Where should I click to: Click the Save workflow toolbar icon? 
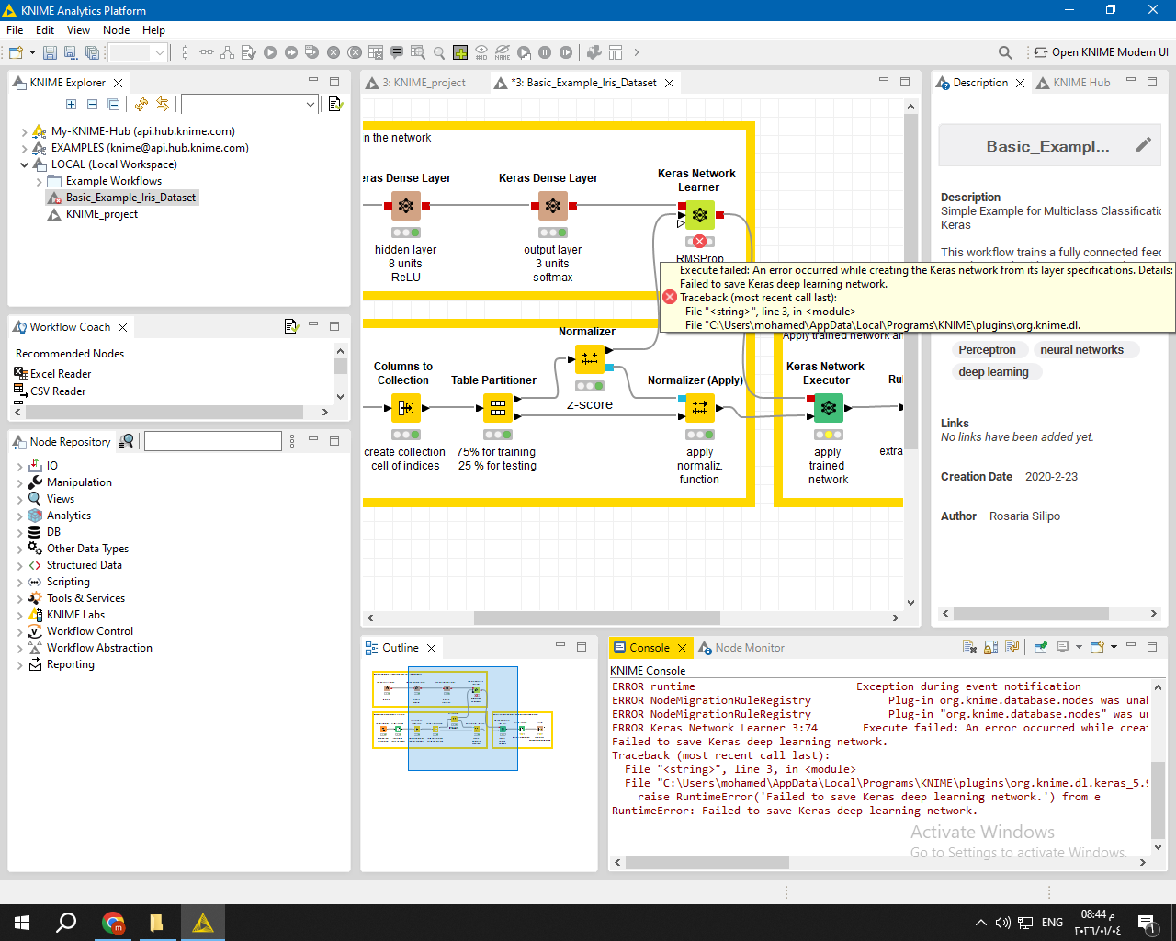50,53
